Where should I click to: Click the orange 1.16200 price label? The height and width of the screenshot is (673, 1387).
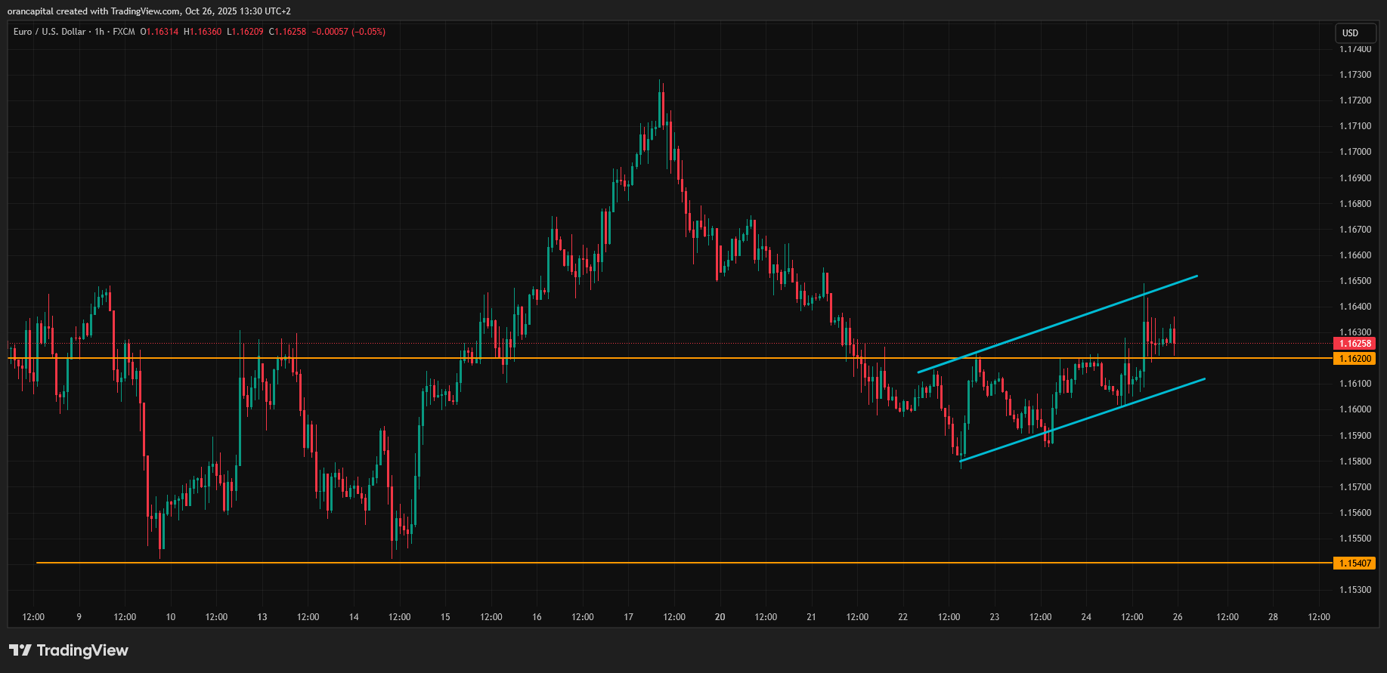[x=1354, y=359]
